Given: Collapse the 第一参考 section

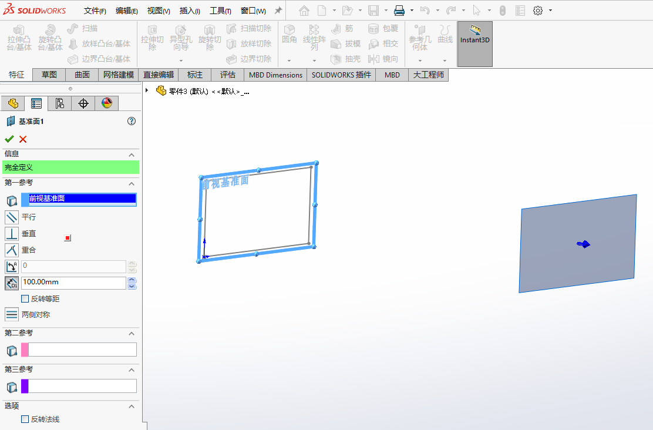Looking at the screenshot, I should click(132, 183).
